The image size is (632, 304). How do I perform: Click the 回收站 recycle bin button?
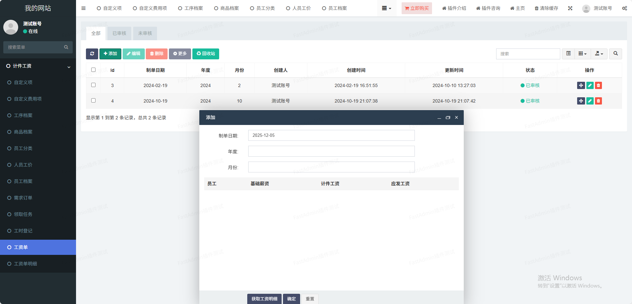[x=206, y=54]
